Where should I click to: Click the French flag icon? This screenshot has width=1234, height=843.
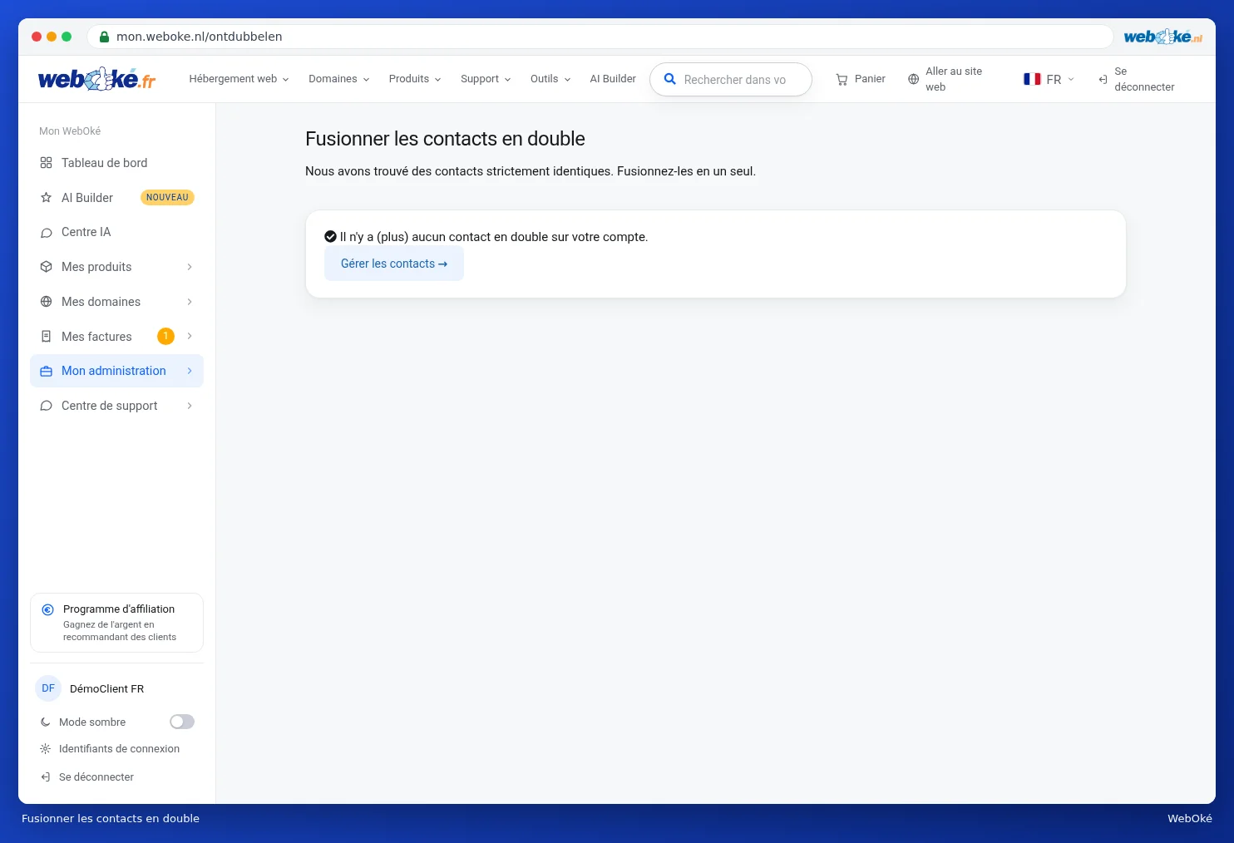click(x=1032, y=79)
